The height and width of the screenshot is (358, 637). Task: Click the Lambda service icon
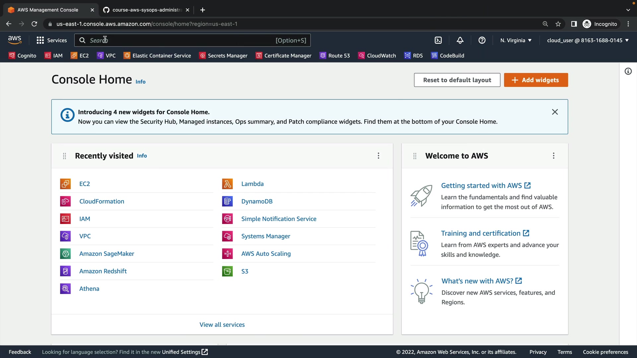(227, 184)
